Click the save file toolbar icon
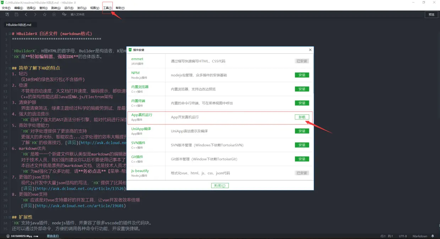This screenshot has height=239, width=440. [x=17, y=15]
